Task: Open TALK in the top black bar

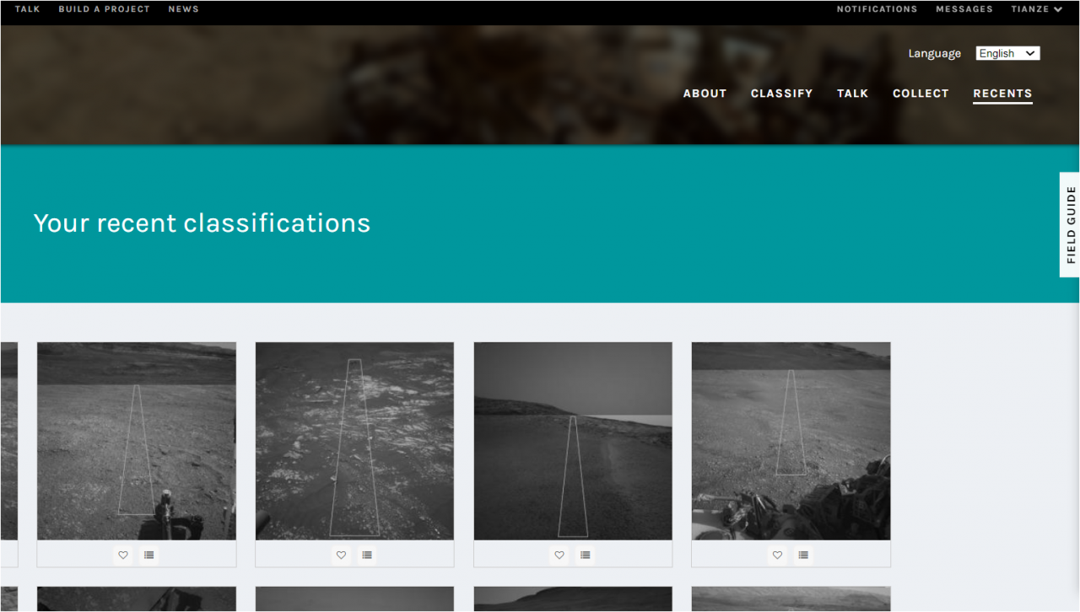Action: coord(27,9)
